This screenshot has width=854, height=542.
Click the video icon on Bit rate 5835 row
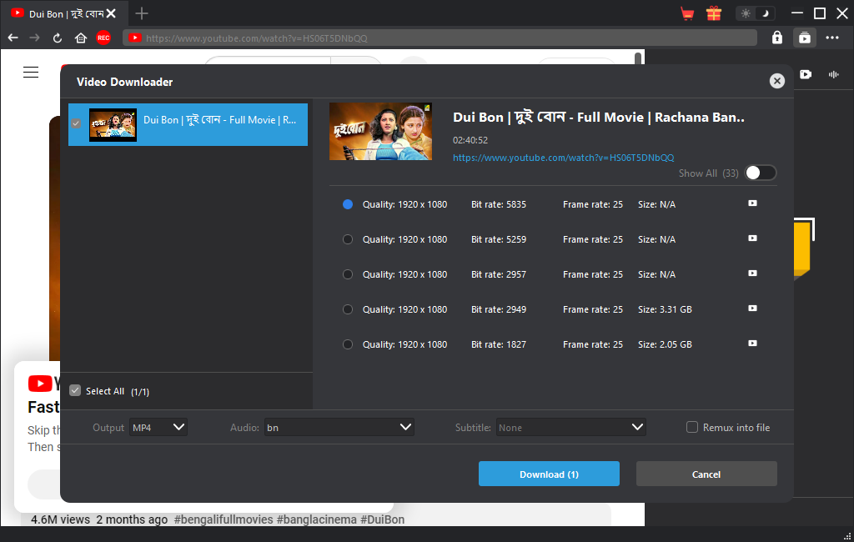753,203
